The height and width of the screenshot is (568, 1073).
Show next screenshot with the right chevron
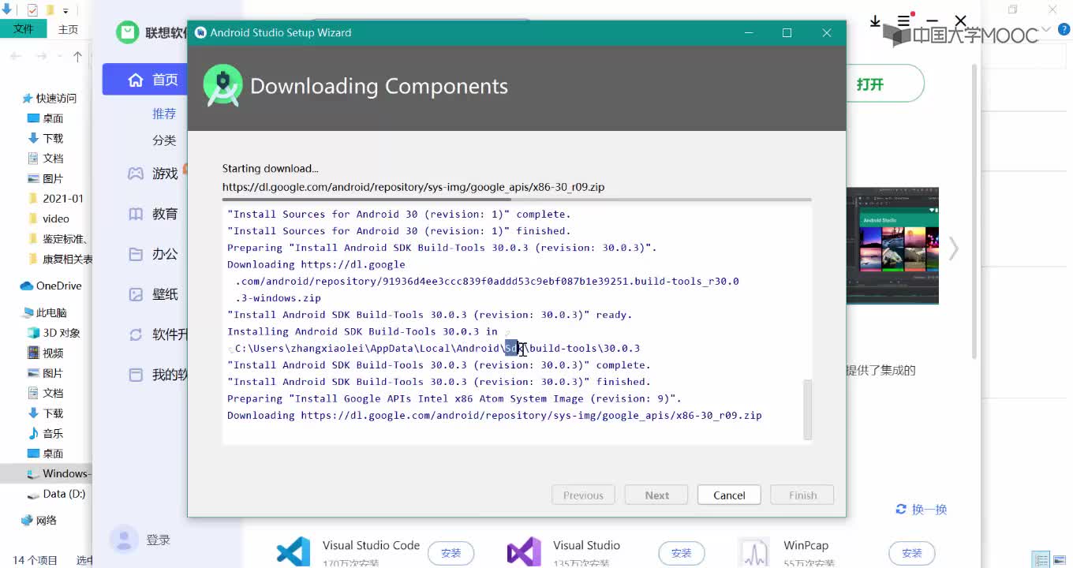click(x=954, y=248)
